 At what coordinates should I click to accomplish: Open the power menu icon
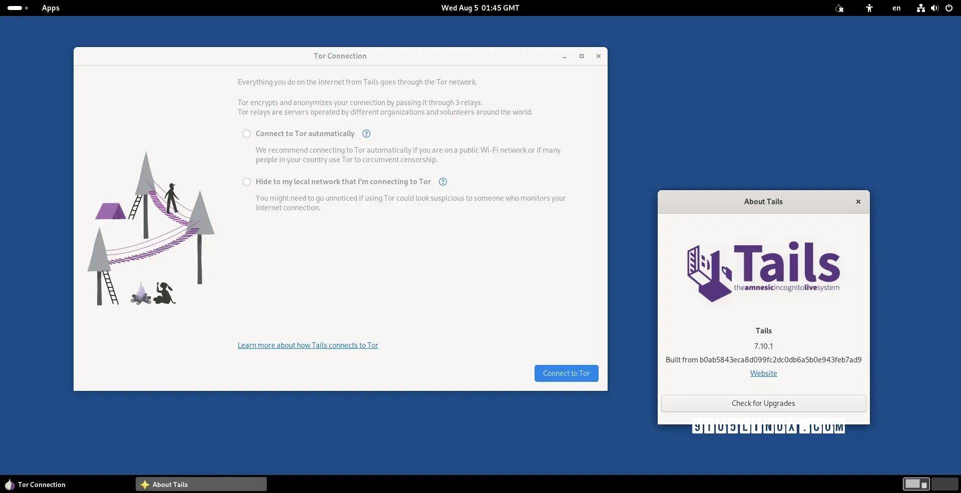[x=949, y=8]
